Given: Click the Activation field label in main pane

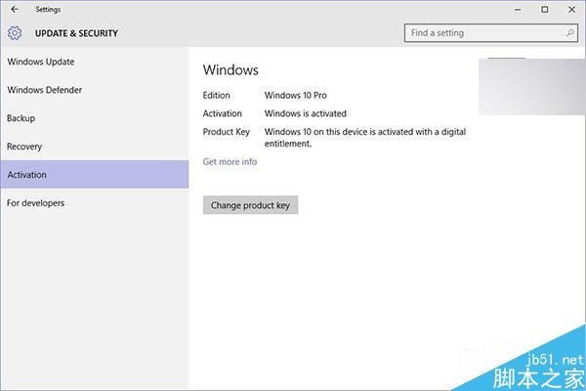Looking at the screenshot, I should (223, 113).
